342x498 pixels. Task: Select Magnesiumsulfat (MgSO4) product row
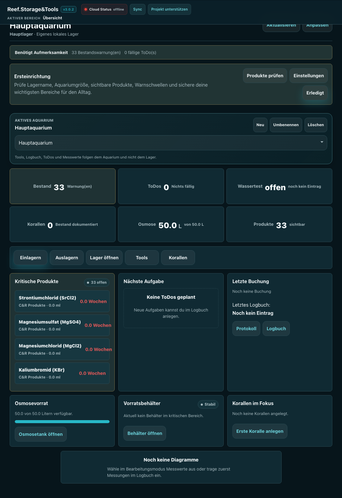tap(62, 325)
